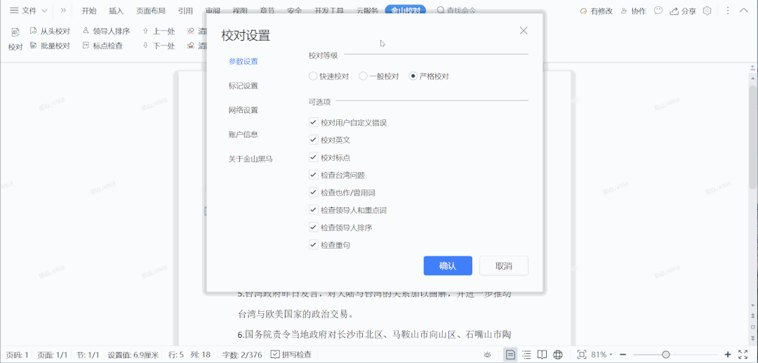
Task: Click 设置值: 6.9厘米 in status bar
Action: (x=133, y=355)
